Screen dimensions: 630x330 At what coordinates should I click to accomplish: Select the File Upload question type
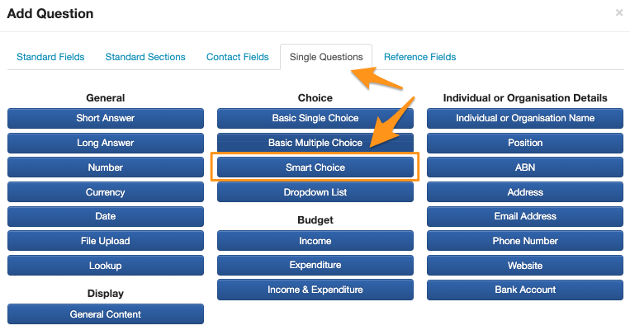[x=106, y=241]
